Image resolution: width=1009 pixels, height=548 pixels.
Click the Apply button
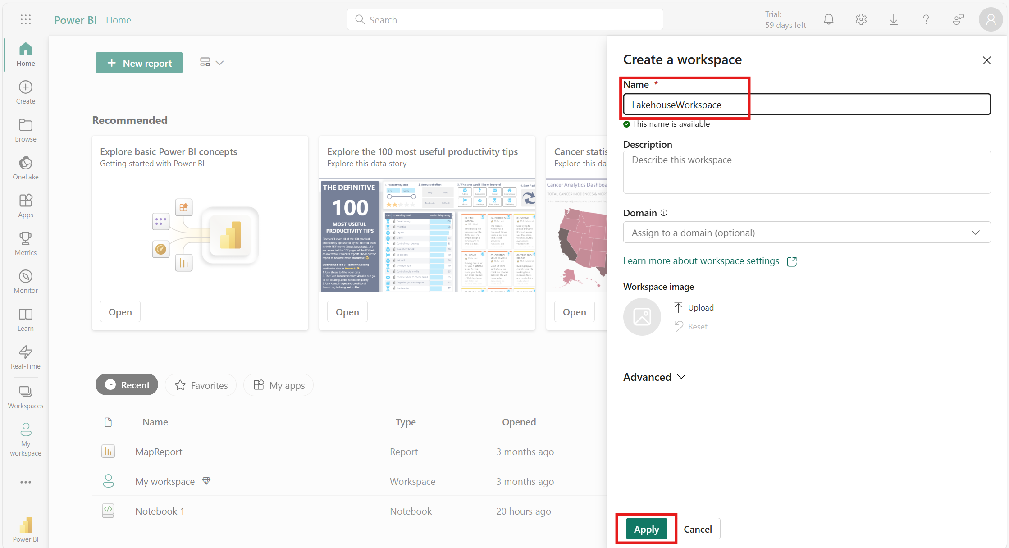(646, 529)
